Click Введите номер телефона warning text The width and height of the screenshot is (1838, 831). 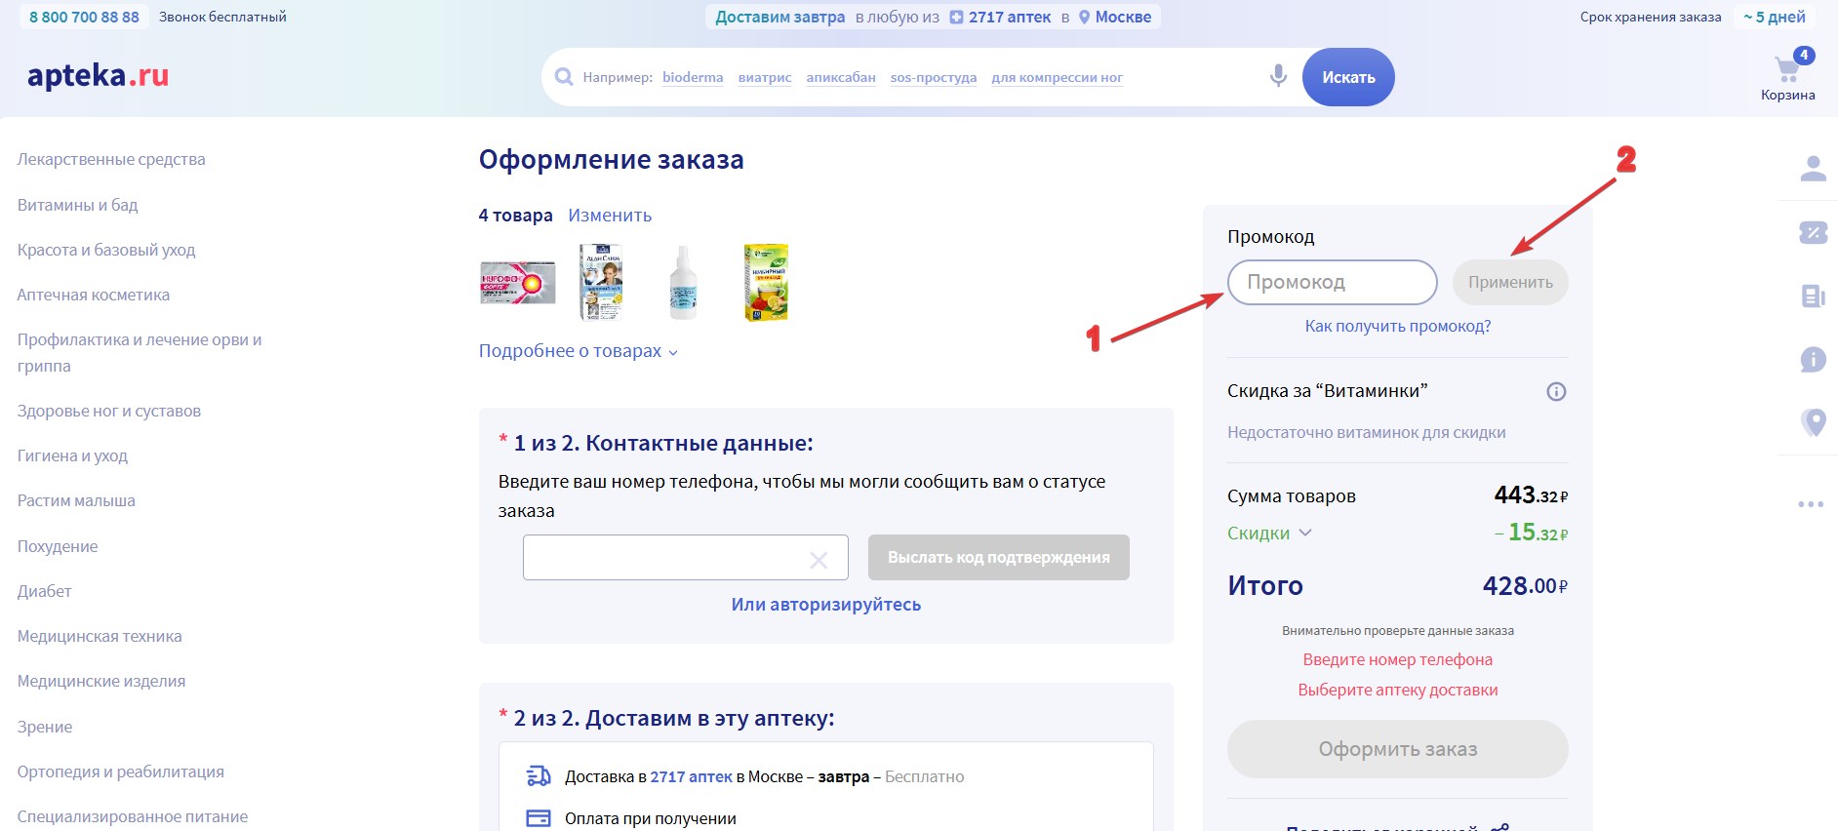[1397, 659]
